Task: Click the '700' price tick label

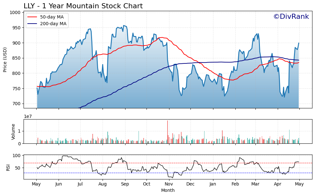Action: coord(17,104)
